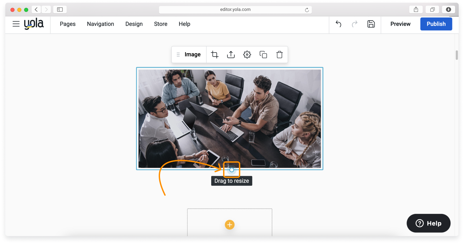This screenshot has height=244, width=464.
Task: Open the Pages menu
Action: 68,24
